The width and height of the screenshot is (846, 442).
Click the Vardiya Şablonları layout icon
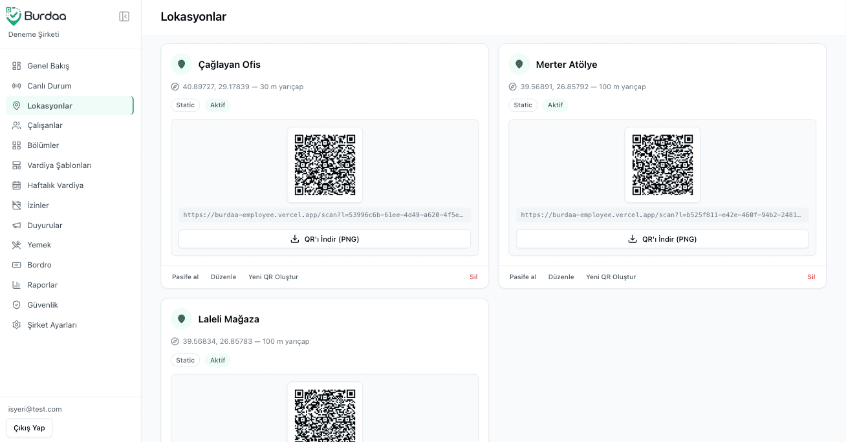pyautogui.click(x=17, y=165)
